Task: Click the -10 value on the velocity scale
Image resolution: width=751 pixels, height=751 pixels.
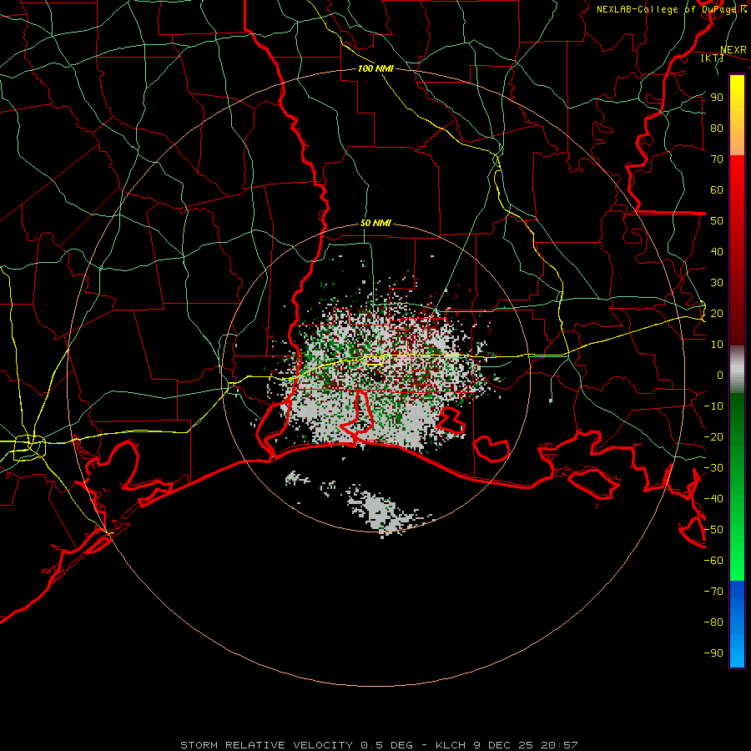Action: point(713,406)
